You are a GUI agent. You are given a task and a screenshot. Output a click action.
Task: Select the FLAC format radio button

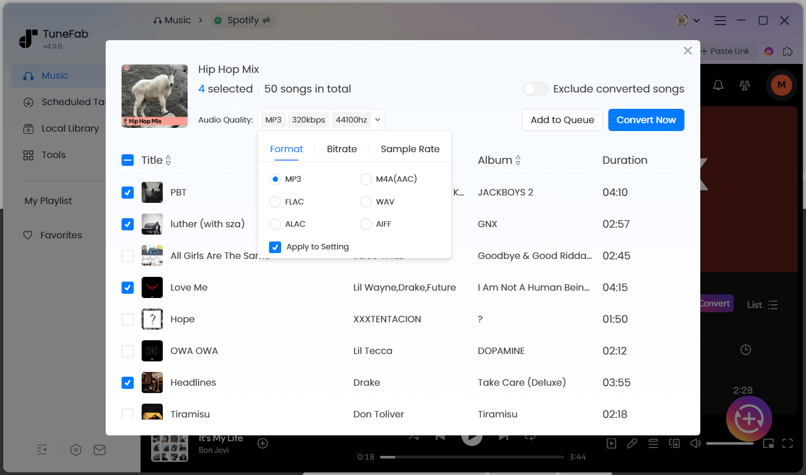tap(275, 201)
